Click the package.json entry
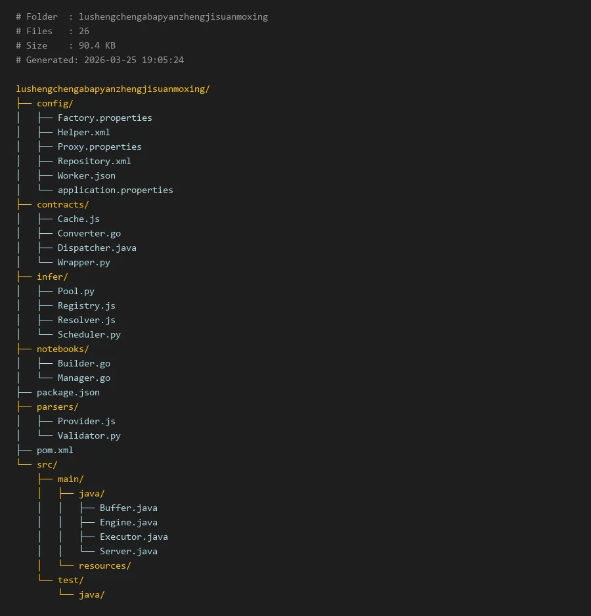The image size is (591, 616). [x=68, y=392]
